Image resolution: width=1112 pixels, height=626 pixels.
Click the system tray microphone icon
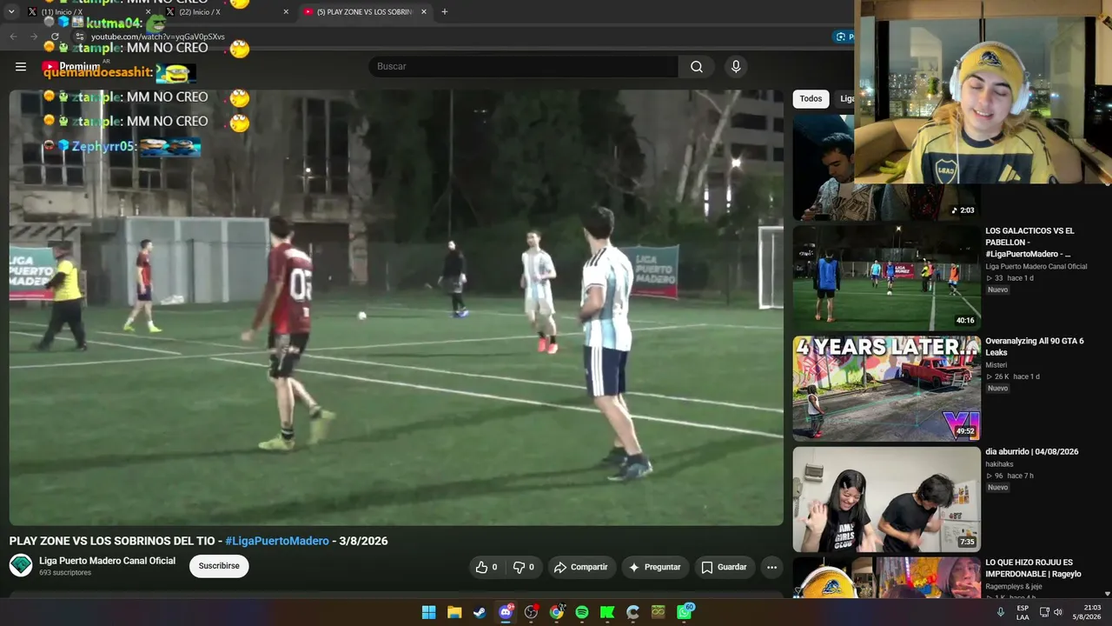pyautogui.click(x=1001, y=612)
